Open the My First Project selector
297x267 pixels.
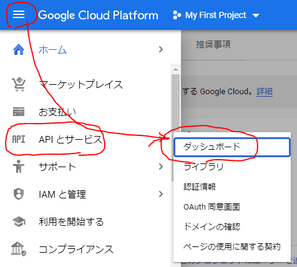pos(216,15)
